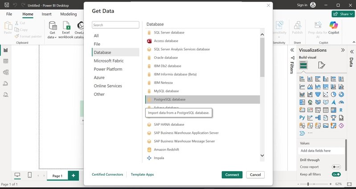356x189 pixels.
Task: Click the Save icon in title bar
Action: point(7,5)
